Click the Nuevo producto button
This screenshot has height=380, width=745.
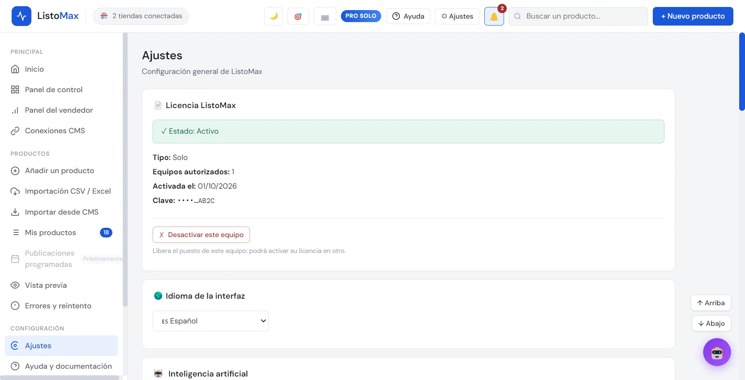pyautogui.click(x=693, y=16)
